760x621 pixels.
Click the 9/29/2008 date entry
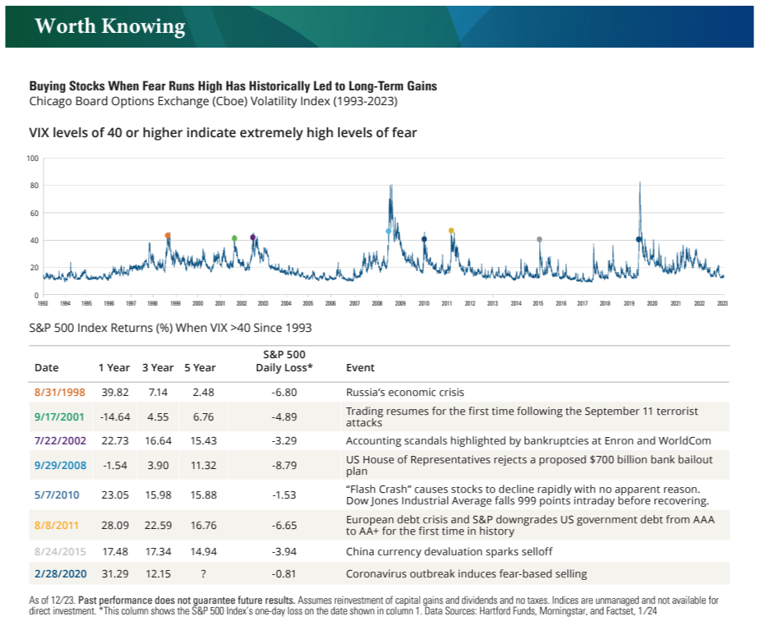tap(60, 466)
